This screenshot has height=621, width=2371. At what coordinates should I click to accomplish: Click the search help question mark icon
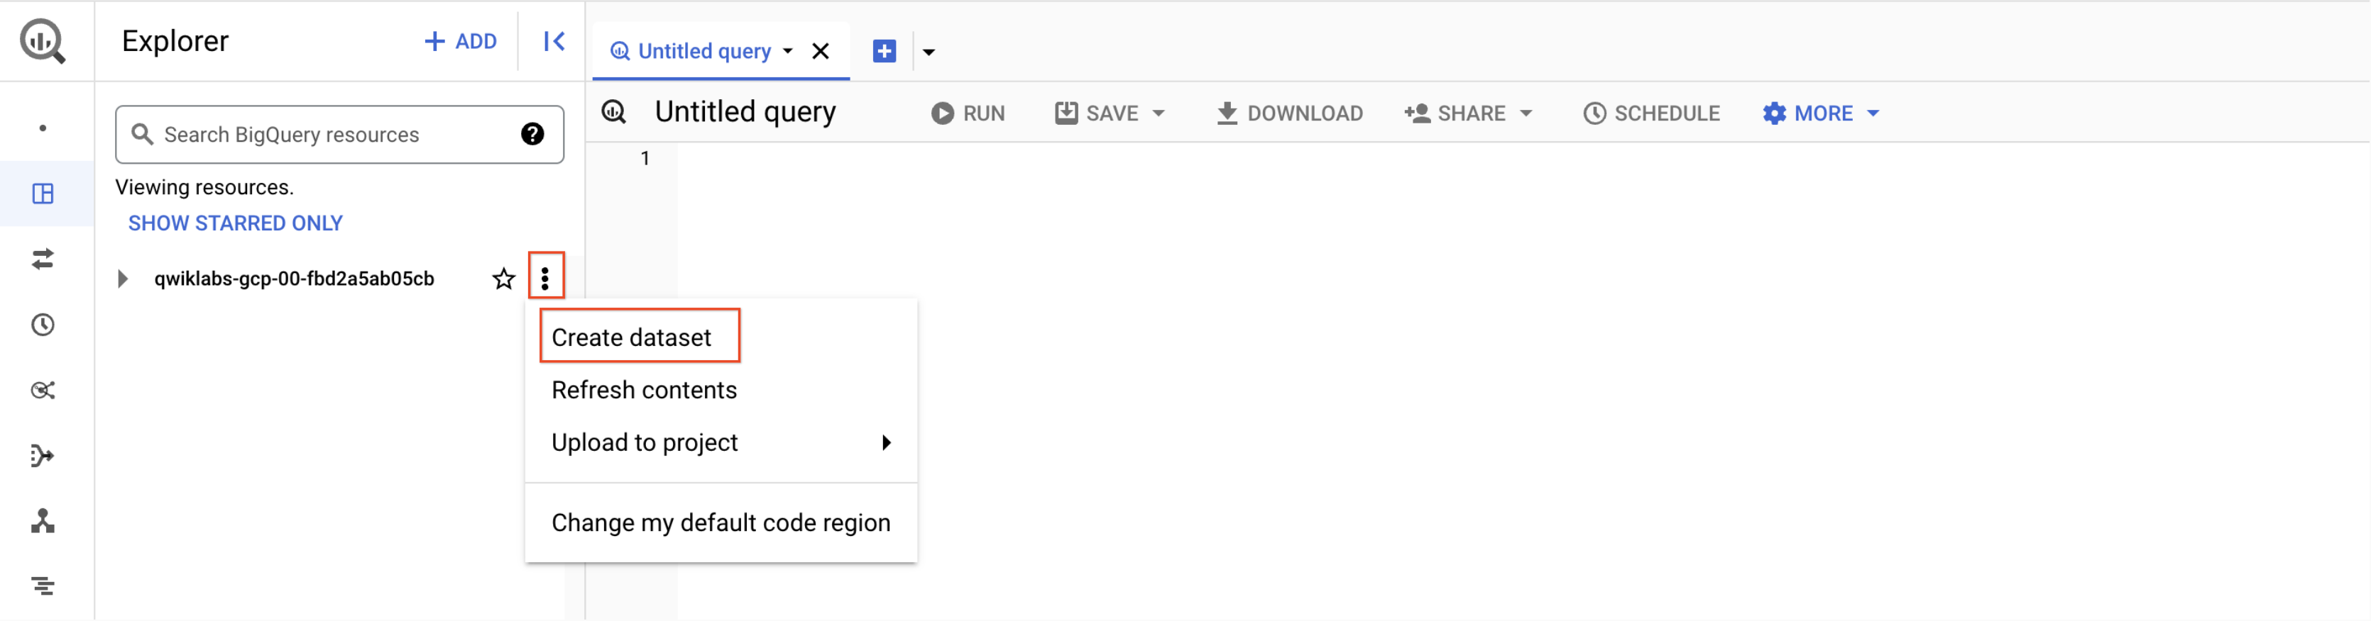point(532,134)
